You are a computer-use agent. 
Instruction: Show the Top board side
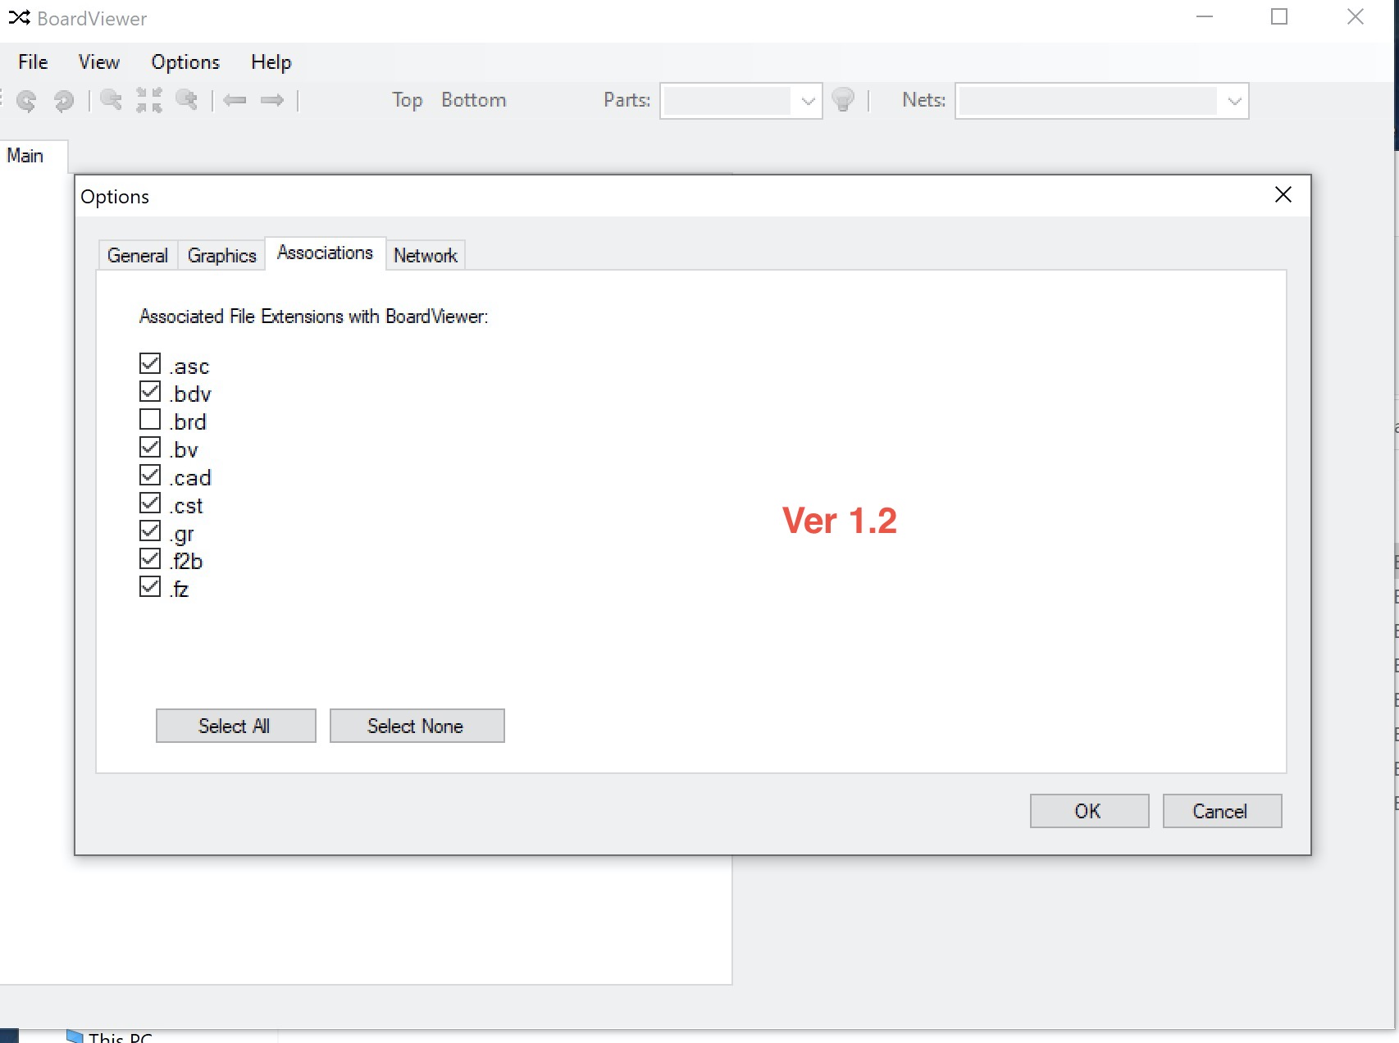[407, 100]
